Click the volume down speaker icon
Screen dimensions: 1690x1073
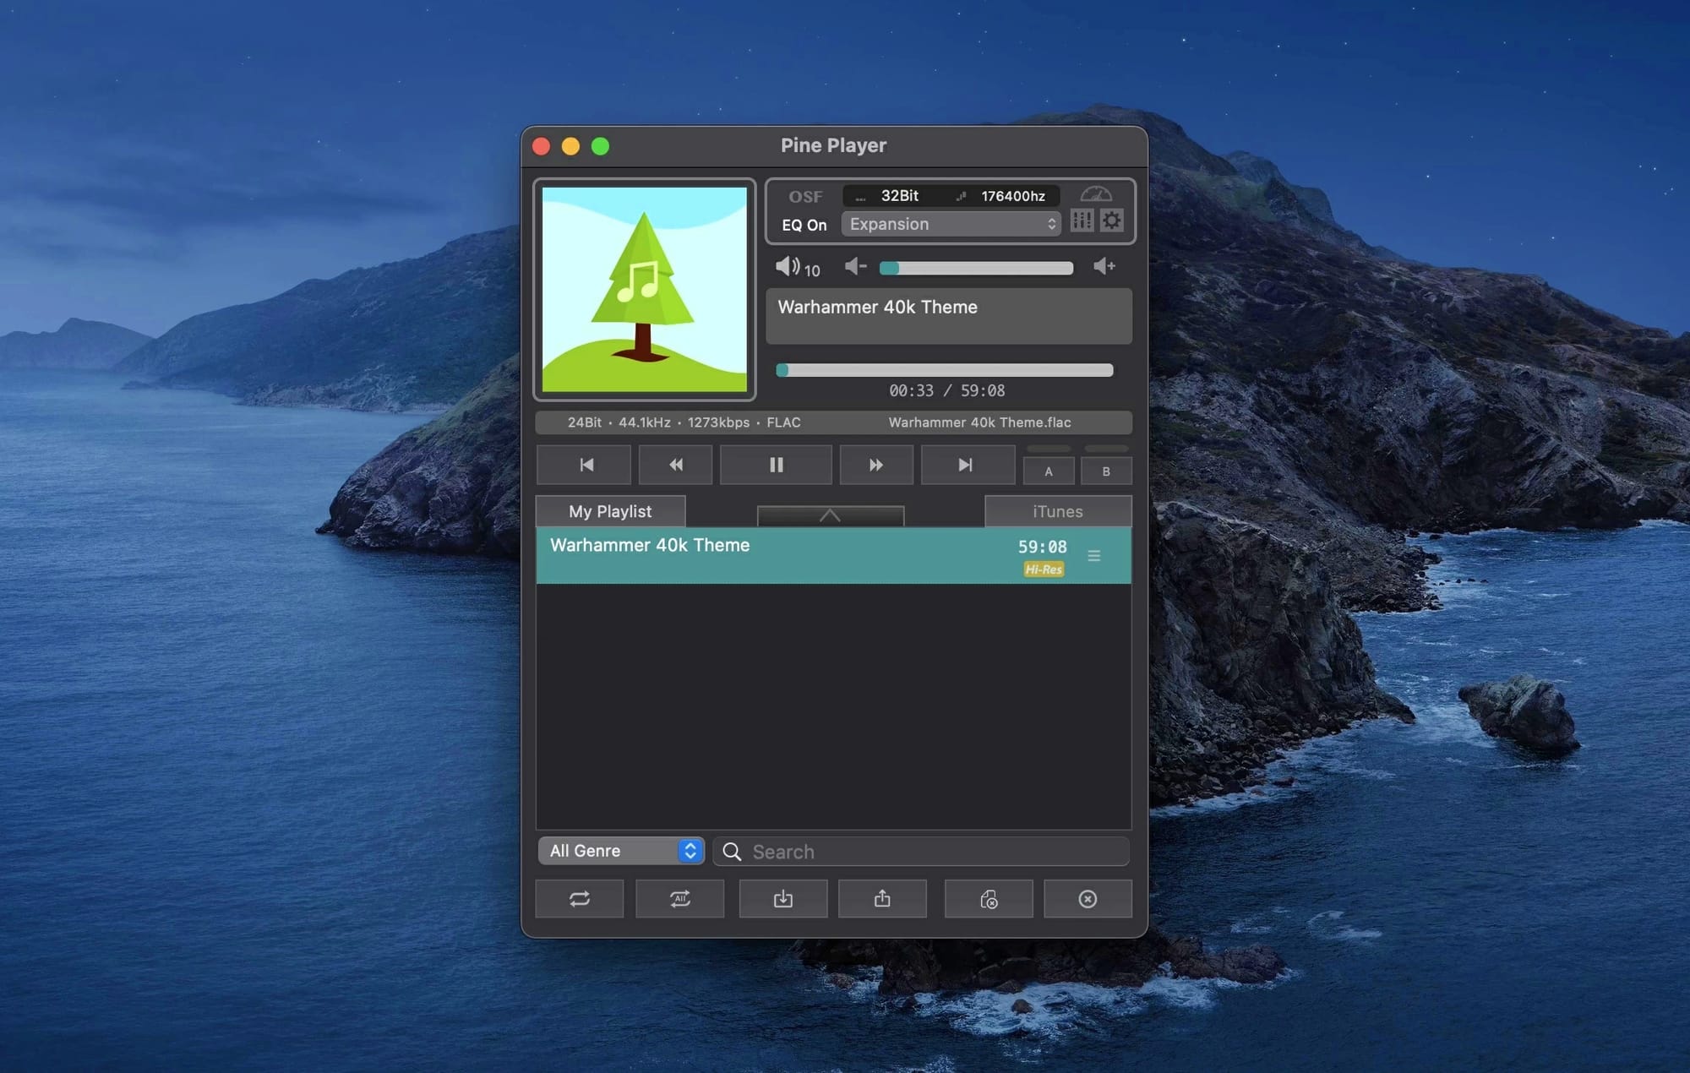pos(855,267)
